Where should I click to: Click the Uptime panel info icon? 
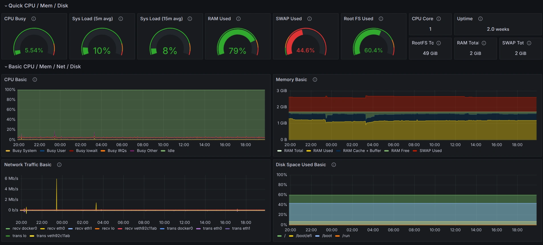(x=480, y=19)
